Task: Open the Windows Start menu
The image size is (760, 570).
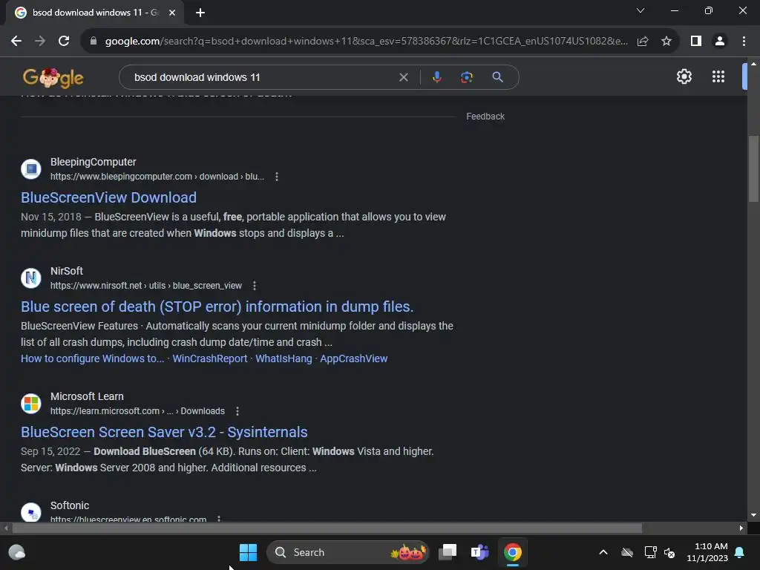Action: point(248,552)
